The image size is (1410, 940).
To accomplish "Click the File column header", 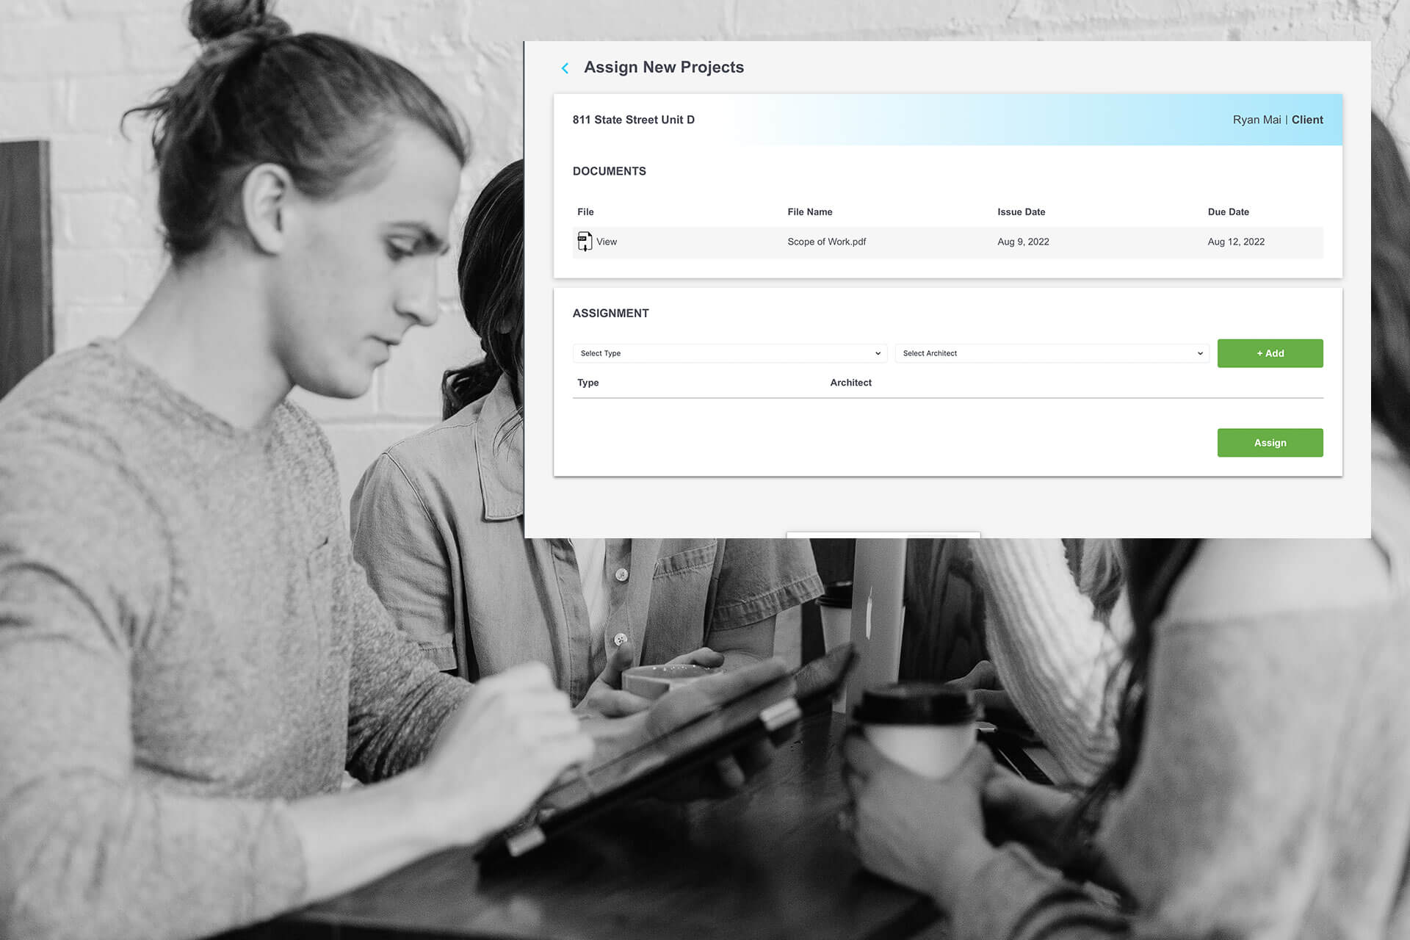I will click(x=585, y=212).
